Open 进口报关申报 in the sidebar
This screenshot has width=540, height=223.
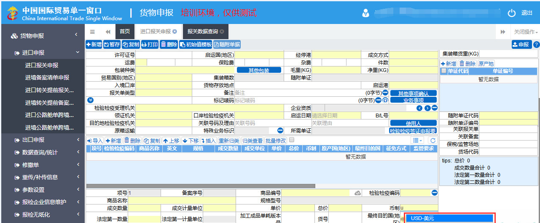coord(42,65)
